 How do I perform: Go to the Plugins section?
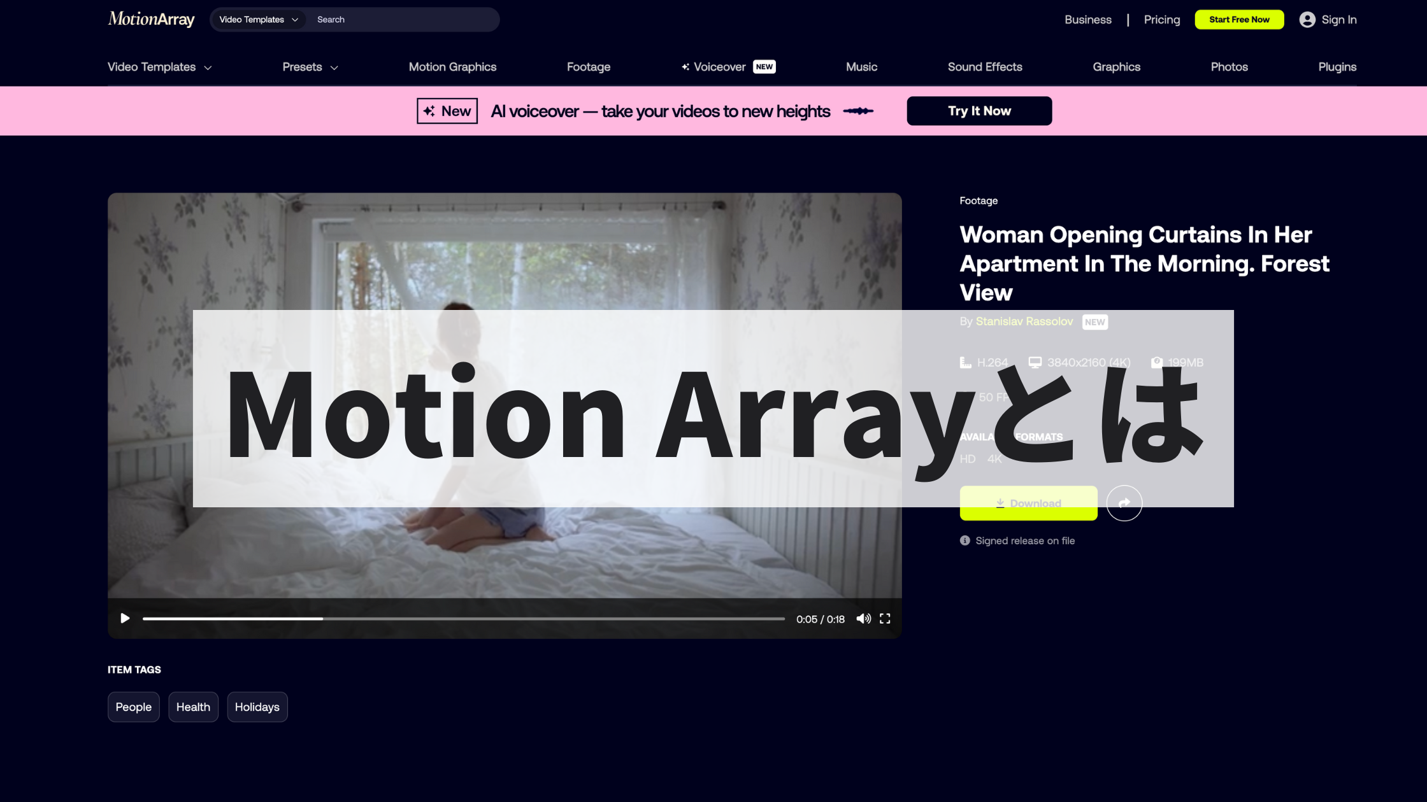pyautogui.click(x=1337, y=67)
